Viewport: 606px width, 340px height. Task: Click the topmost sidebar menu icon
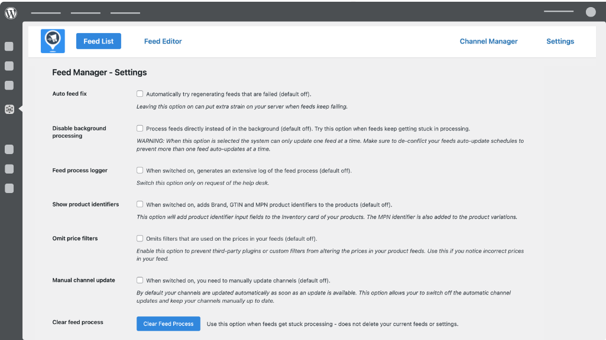coord(9,47)
